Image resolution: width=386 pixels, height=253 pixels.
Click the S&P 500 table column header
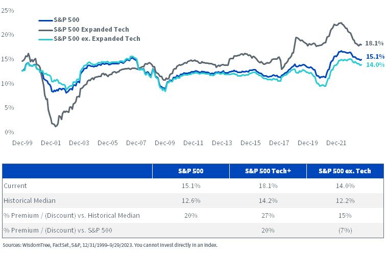[x=191, y=171]
